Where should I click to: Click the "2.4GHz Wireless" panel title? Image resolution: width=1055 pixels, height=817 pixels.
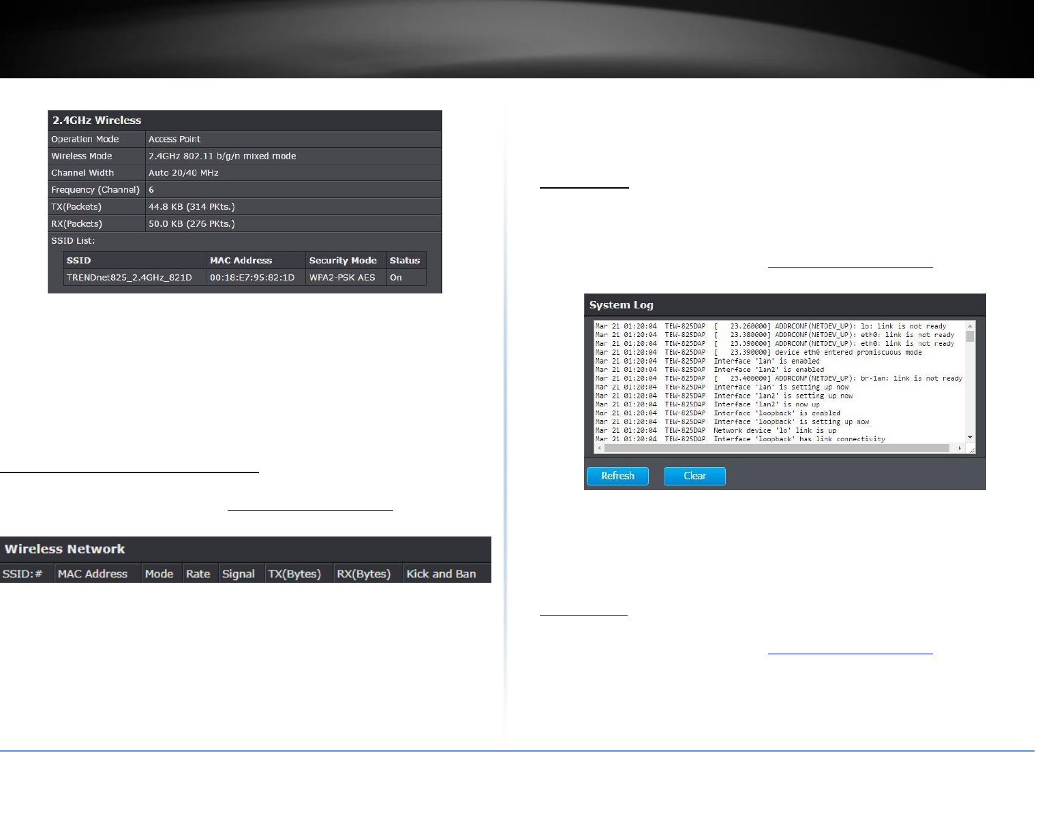pos(97,120)
